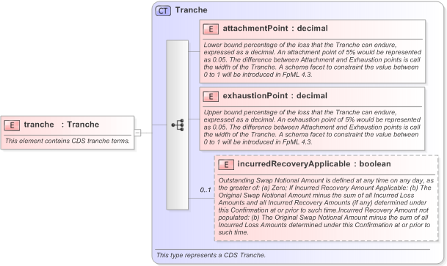The height and width of the screenshot is (266, 447).
Task: Select 'incurredRecoveryApplicable : boolean' element name
Action: pos(314,164)
